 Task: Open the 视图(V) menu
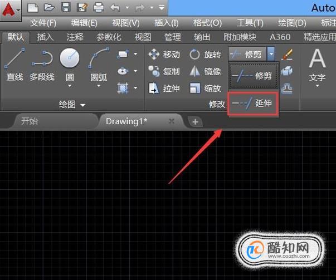[126, 23]
